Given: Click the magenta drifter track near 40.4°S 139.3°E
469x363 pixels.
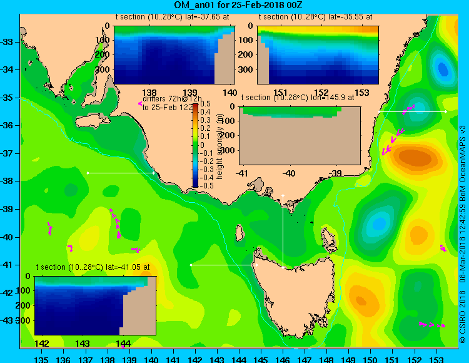Looking at the screenshot, I should click(136, 250).
